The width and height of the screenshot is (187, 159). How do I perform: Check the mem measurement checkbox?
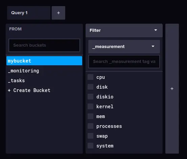click(x=90, y=116)
